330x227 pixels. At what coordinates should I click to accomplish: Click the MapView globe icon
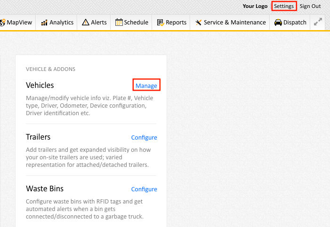tap(2, 22)
